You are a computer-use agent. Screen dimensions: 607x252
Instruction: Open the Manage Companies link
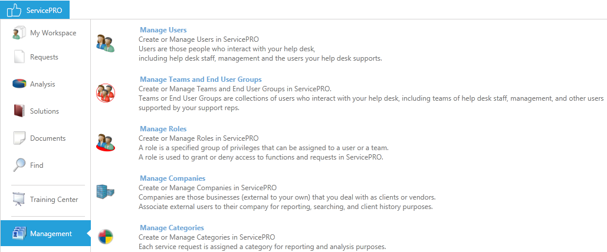[172, 178]
